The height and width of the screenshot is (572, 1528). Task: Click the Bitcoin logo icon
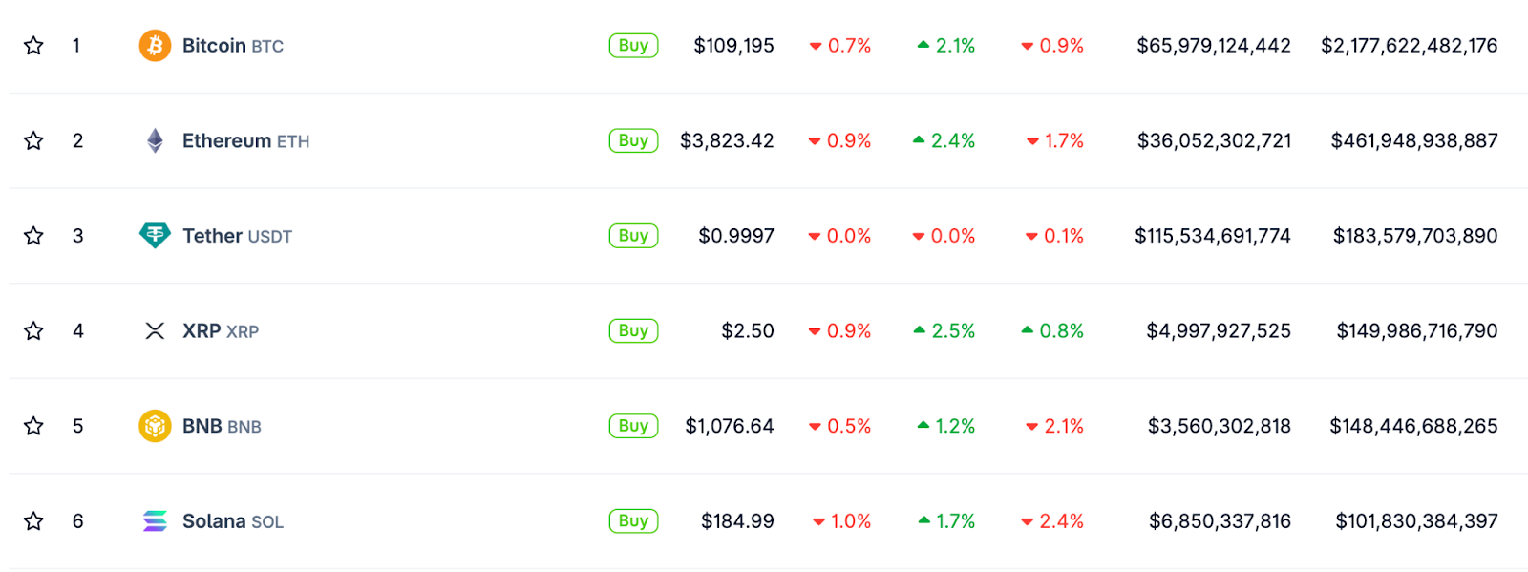click(155, 46)
